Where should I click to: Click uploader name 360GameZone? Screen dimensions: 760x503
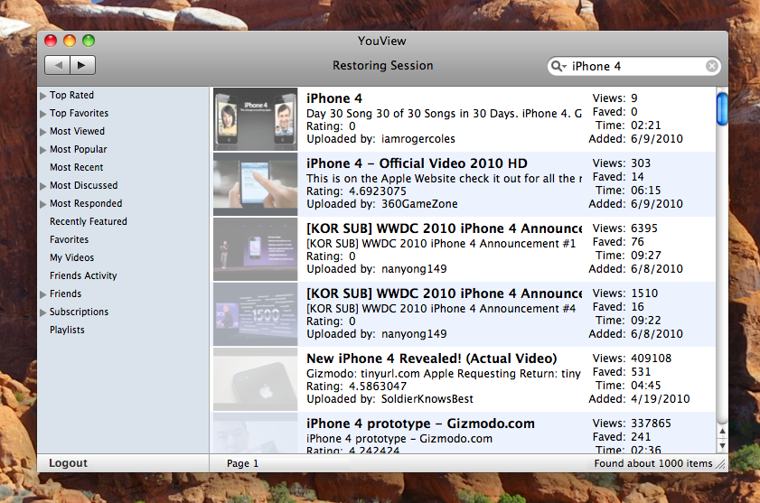[x=419, y=204]
